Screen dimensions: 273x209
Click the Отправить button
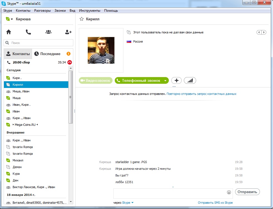tap(247, 192)
